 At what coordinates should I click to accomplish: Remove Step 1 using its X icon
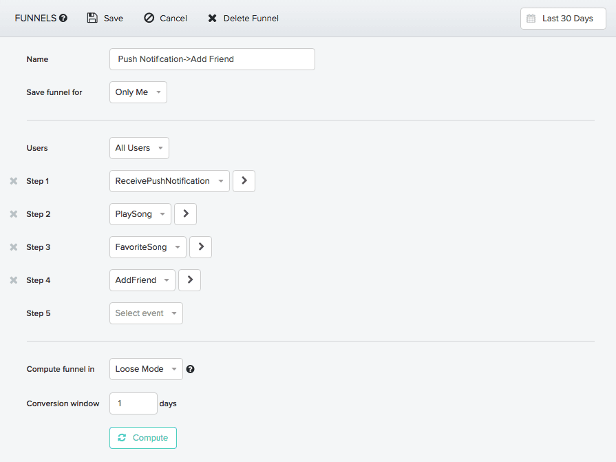click(13, 181)
